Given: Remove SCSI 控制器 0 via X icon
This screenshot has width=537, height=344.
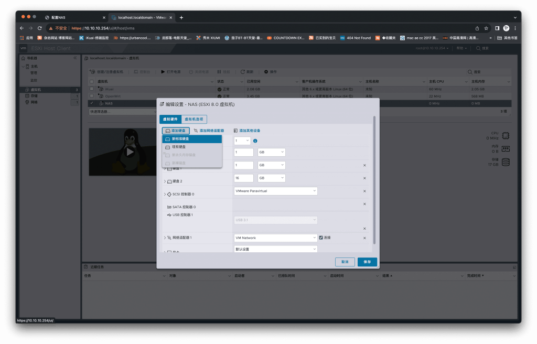Looking at the screenshot, I should pos(364,191).
